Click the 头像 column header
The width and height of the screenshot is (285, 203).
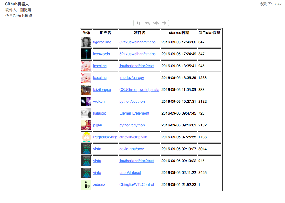[86, 33]
